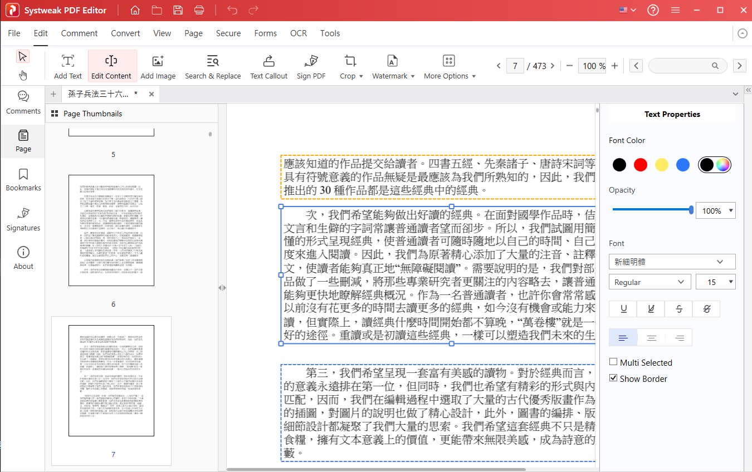Activate the Edit Content tool

pyautogui.click(x=111, y=67)
